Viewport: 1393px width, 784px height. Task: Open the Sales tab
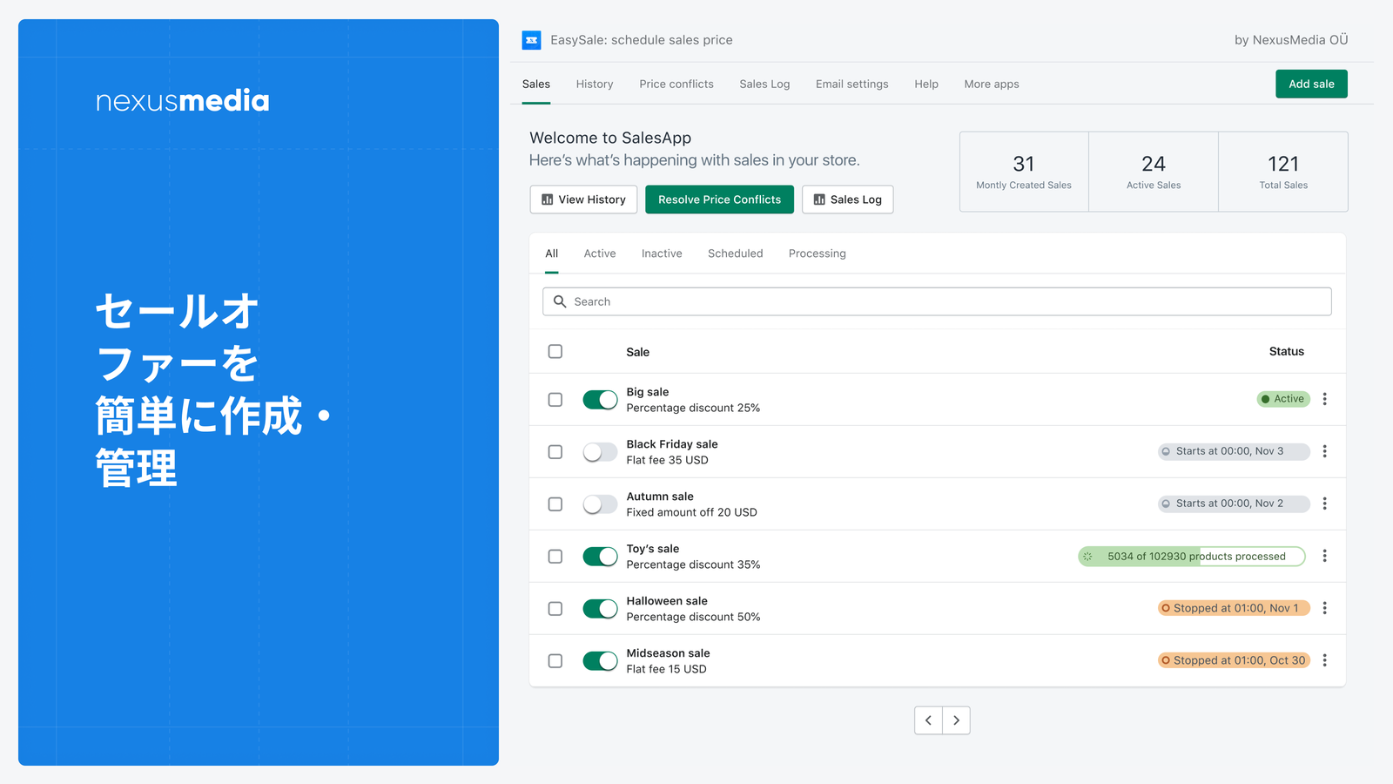pos(536,84)
